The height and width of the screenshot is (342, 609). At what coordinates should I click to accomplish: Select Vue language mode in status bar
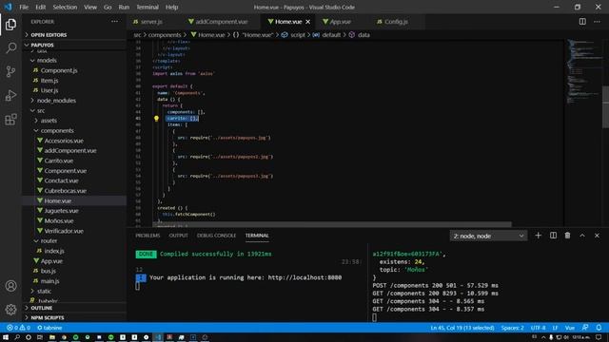tap(569, 328)
